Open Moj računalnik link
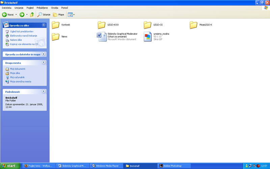 pos(18,77)
